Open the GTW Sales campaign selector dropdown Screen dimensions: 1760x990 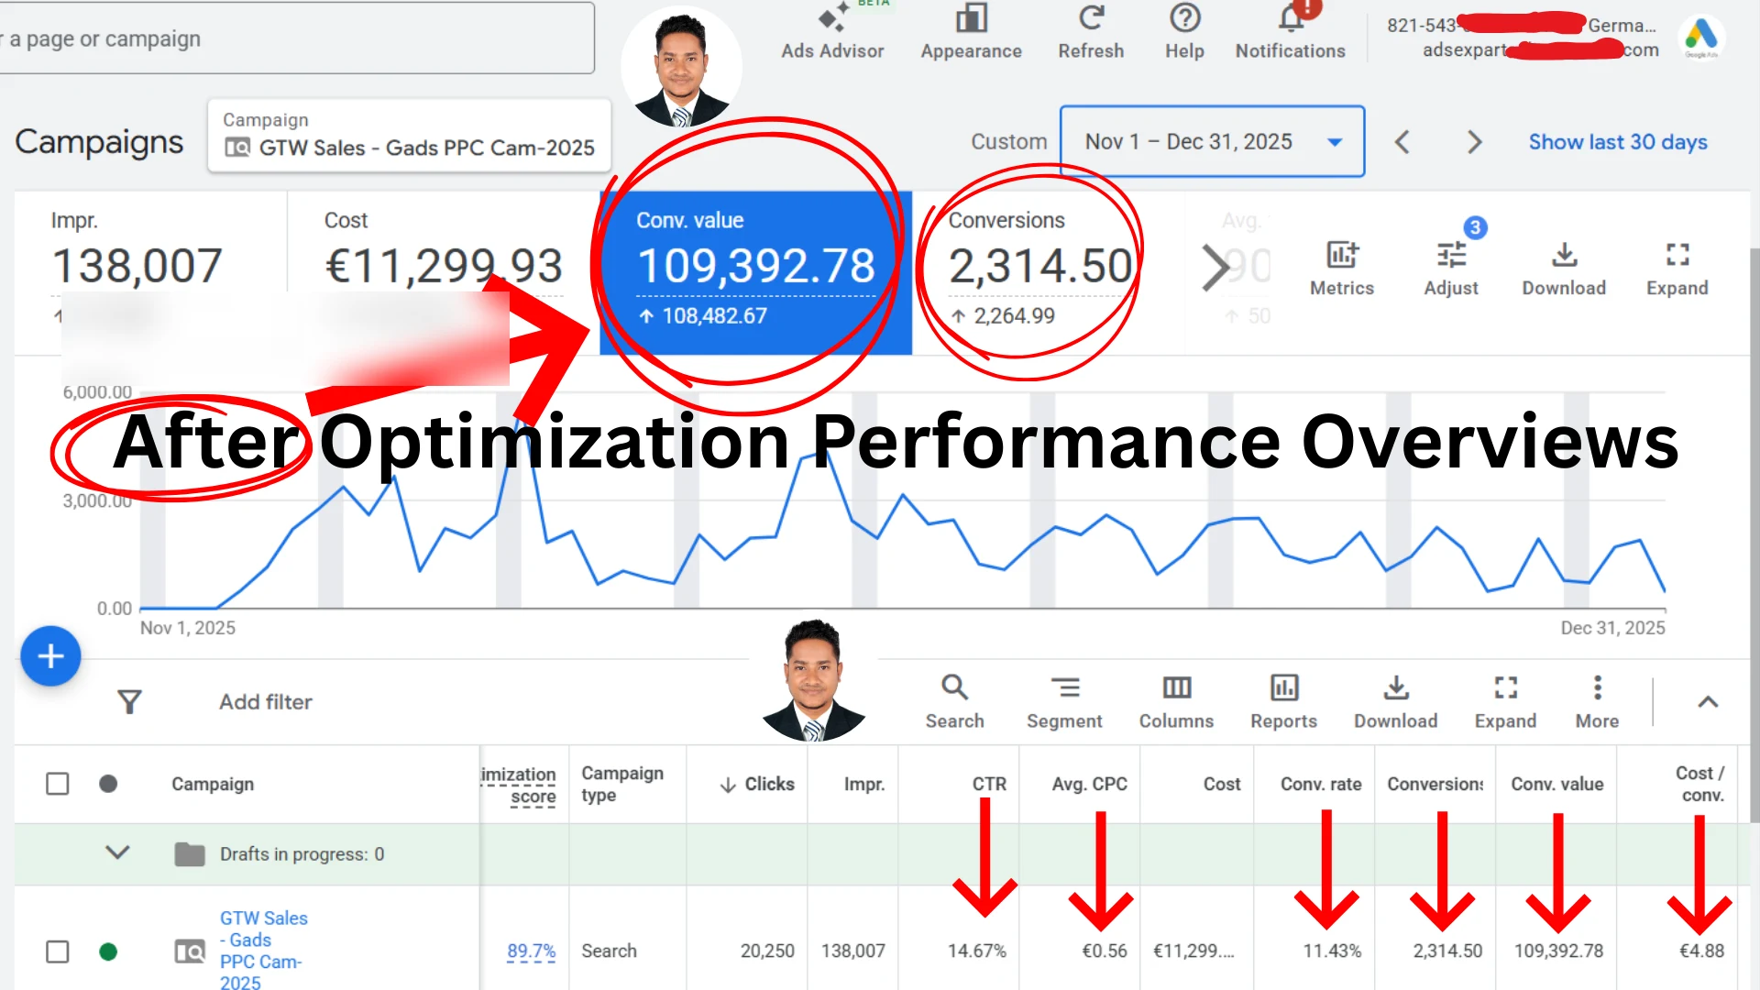pyautogui.click(x=409, y=136)
